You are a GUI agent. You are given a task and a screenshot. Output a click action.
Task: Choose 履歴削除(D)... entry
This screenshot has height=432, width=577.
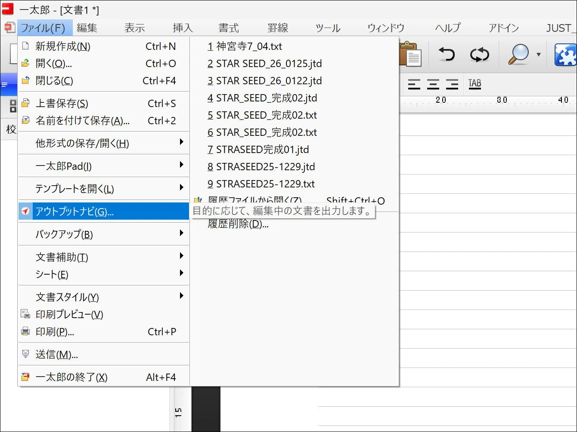tap(295, 224)
